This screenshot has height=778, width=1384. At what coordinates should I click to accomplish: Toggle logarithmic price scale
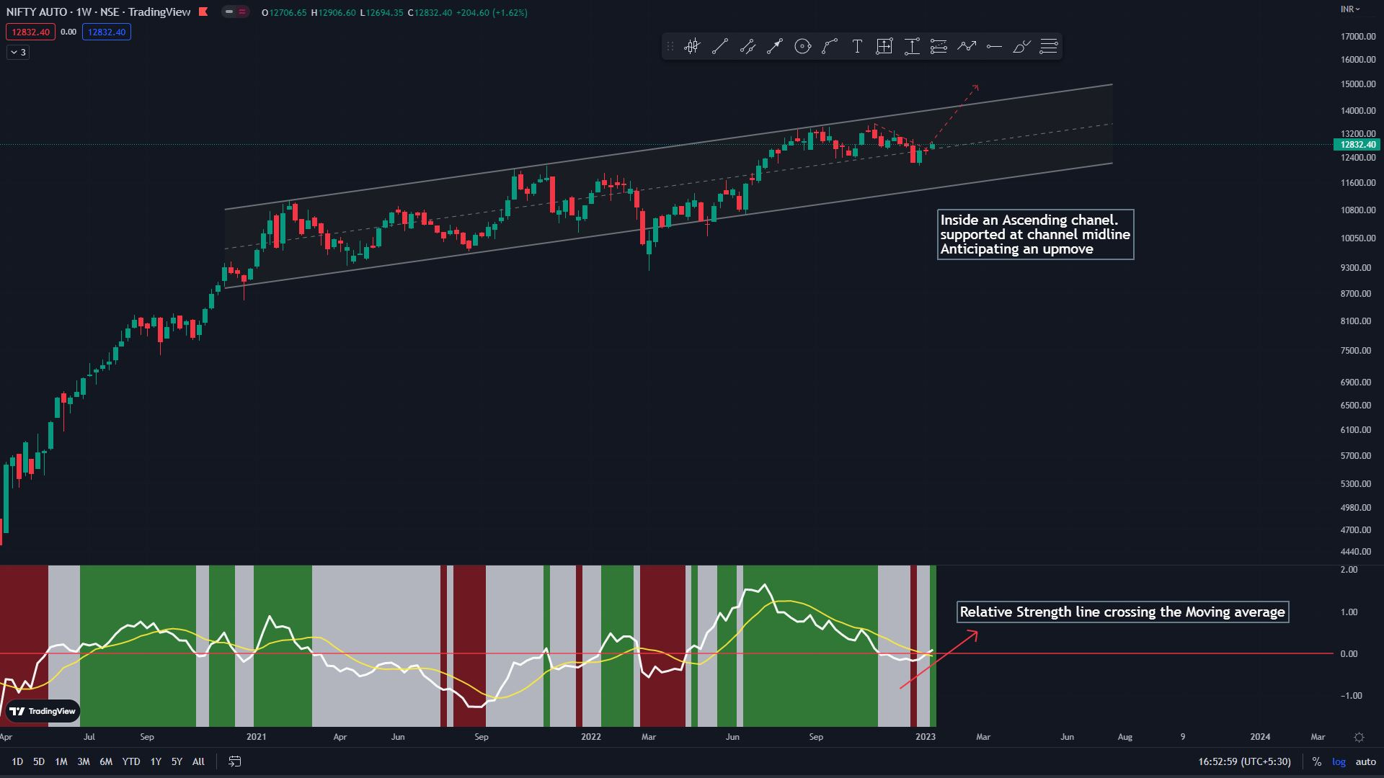click(1339, 761)
